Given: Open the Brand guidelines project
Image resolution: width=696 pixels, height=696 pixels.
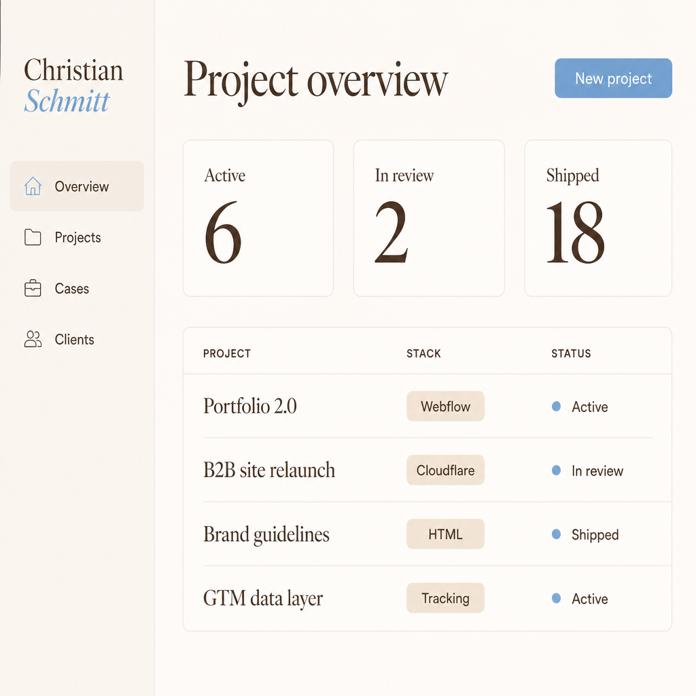Looking at the screenshot, I should pos(266,534).
